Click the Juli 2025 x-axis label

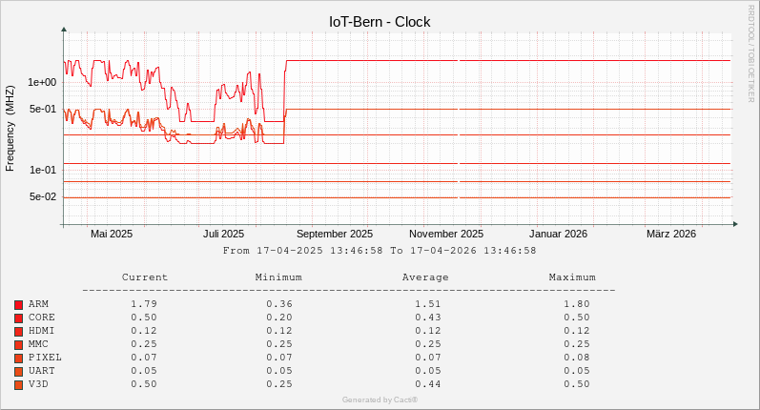pyautogui.click(x=224, y=234)
